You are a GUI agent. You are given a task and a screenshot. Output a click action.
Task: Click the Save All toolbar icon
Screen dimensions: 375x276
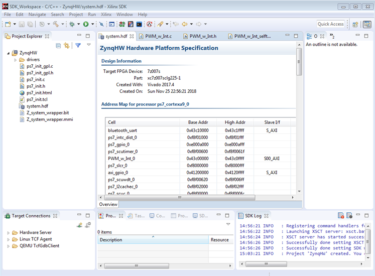[x=30, y=24]
